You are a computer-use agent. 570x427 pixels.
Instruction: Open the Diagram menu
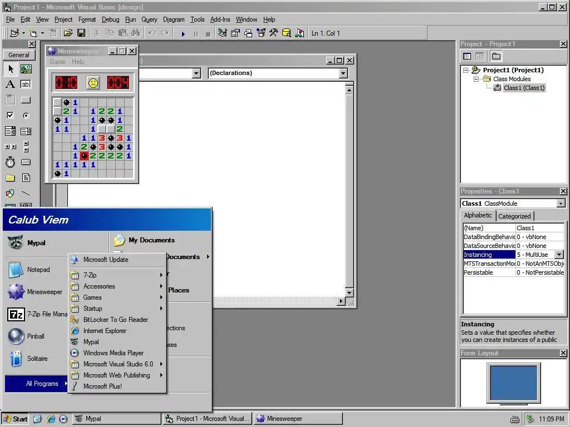click(x=174, y=19)
